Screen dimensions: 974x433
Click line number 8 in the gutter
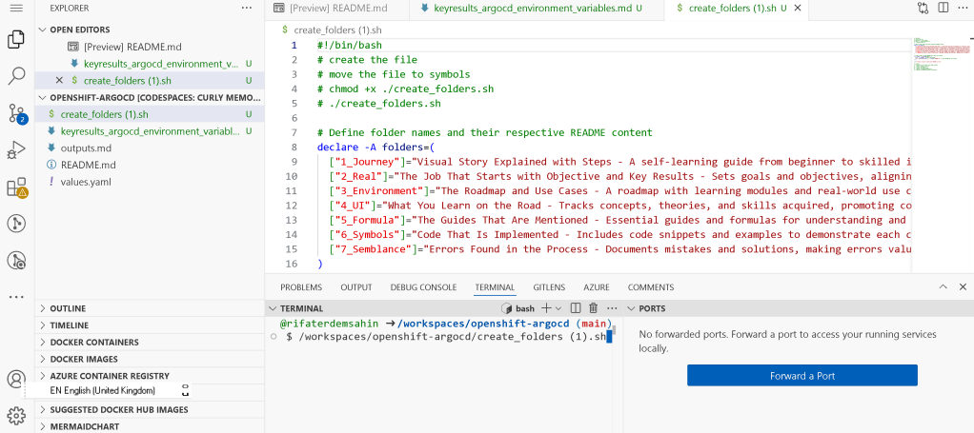click(x=294, y=147)
